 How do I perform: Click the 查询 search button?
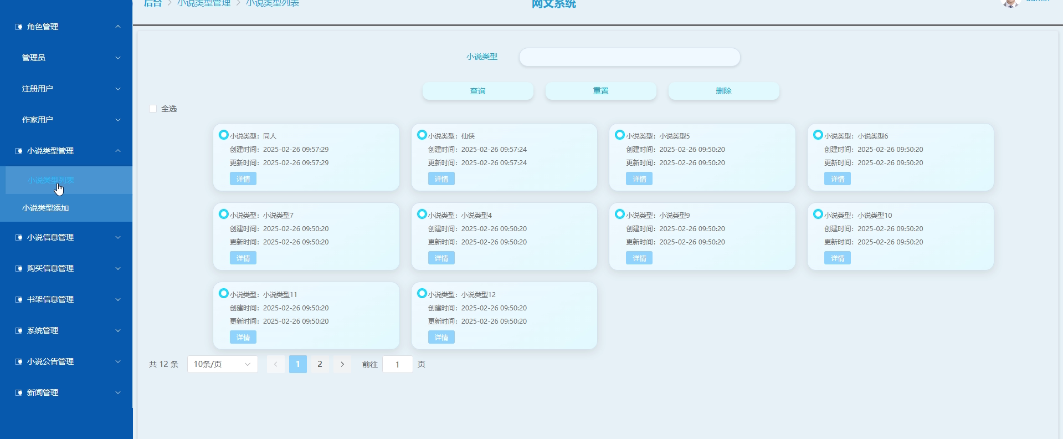477,91
